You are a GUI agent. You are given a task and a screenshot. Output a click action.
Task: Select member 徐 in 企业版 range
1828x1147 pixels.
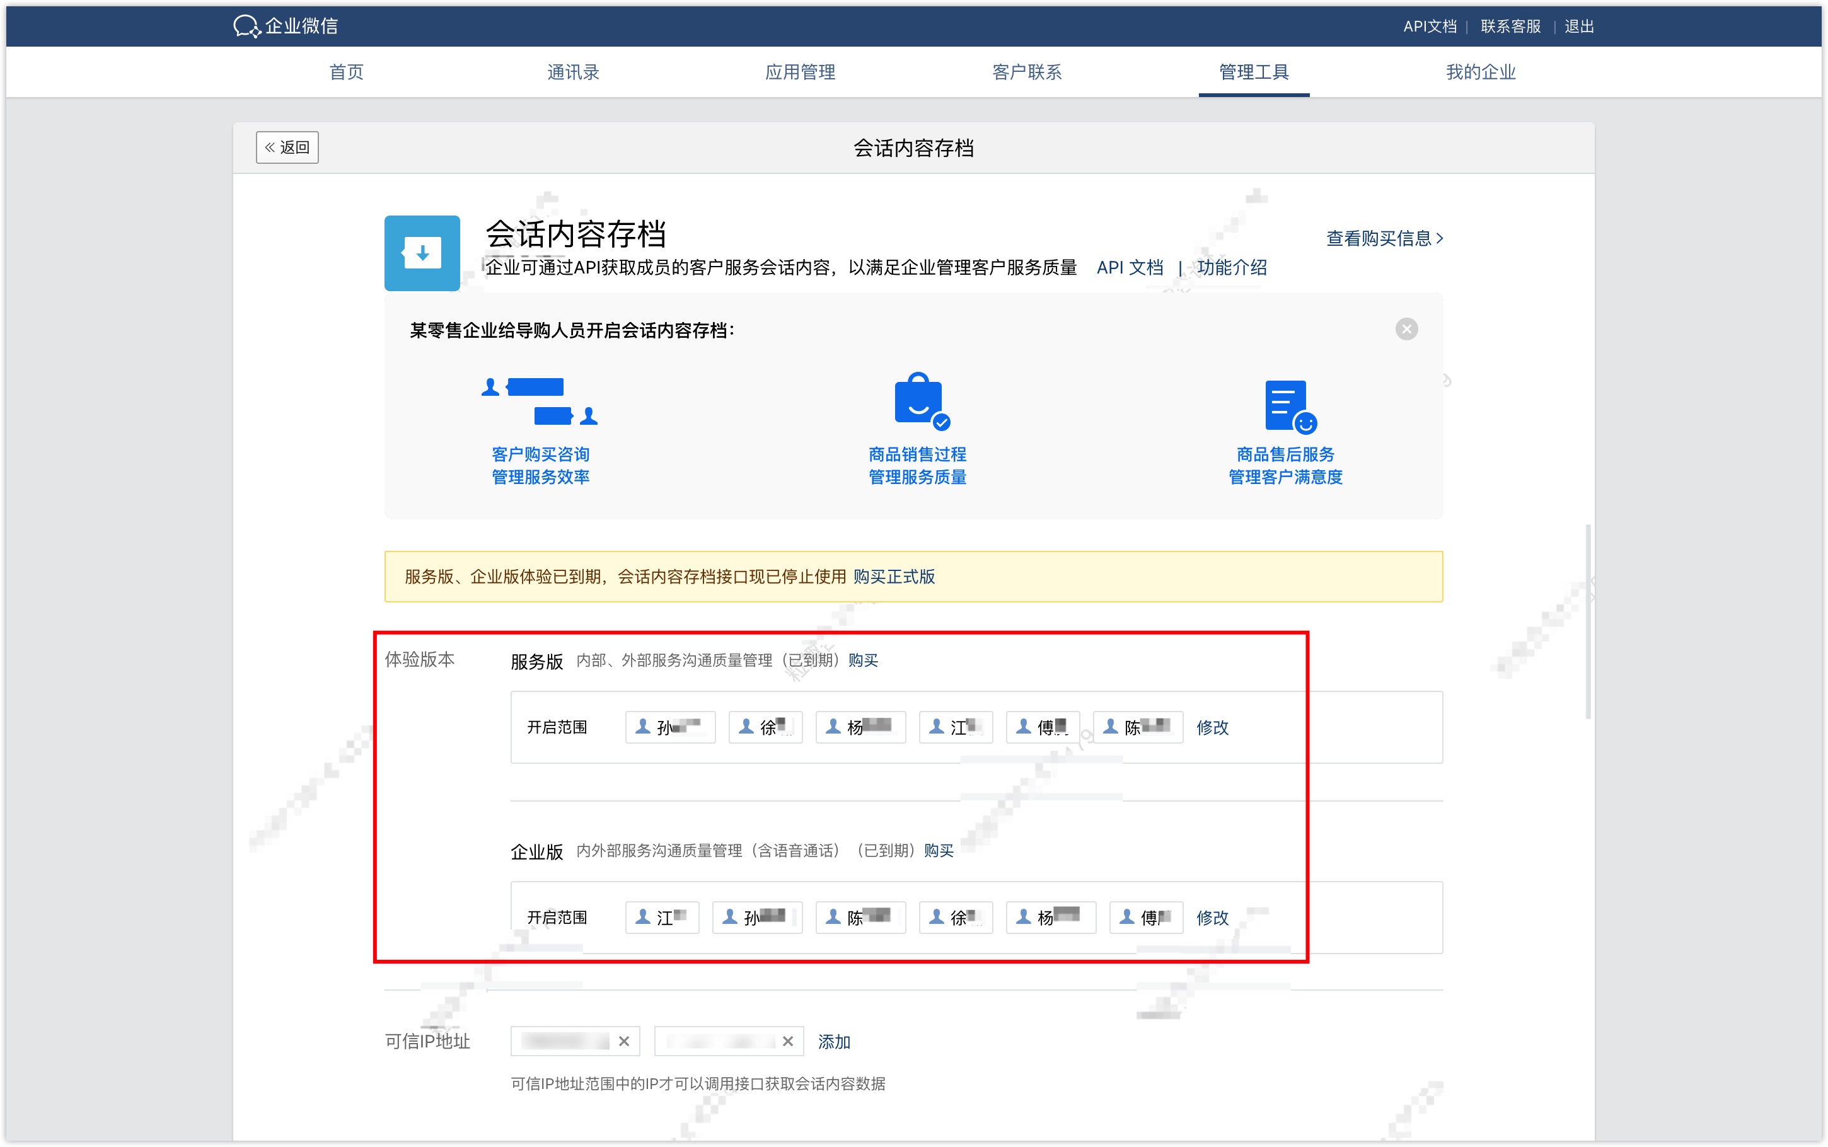tap(956, 917)
